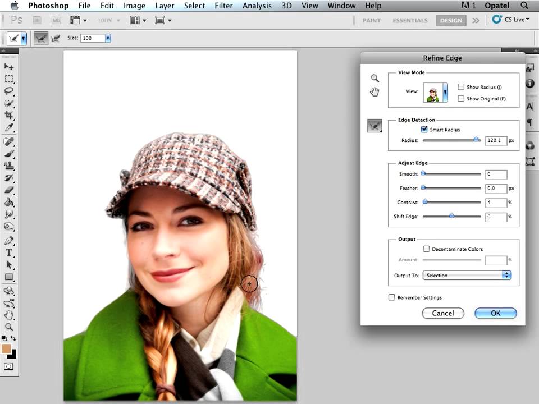Select the Pen tool
The image size is (539, 404).
point(10,240)
